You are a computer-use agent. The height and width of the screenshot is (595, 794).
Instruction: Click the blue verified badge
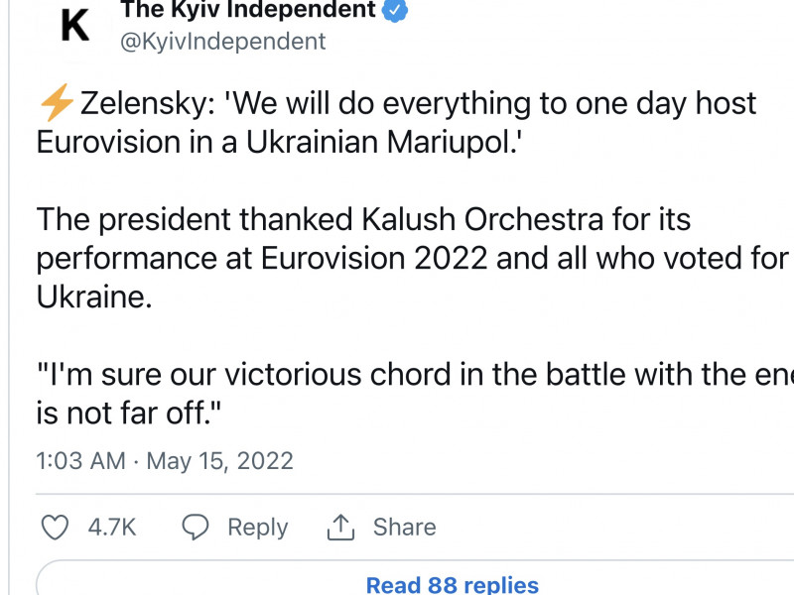pos(395,11)
